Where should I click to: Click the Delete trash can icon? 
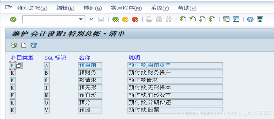tap(34, 45)
